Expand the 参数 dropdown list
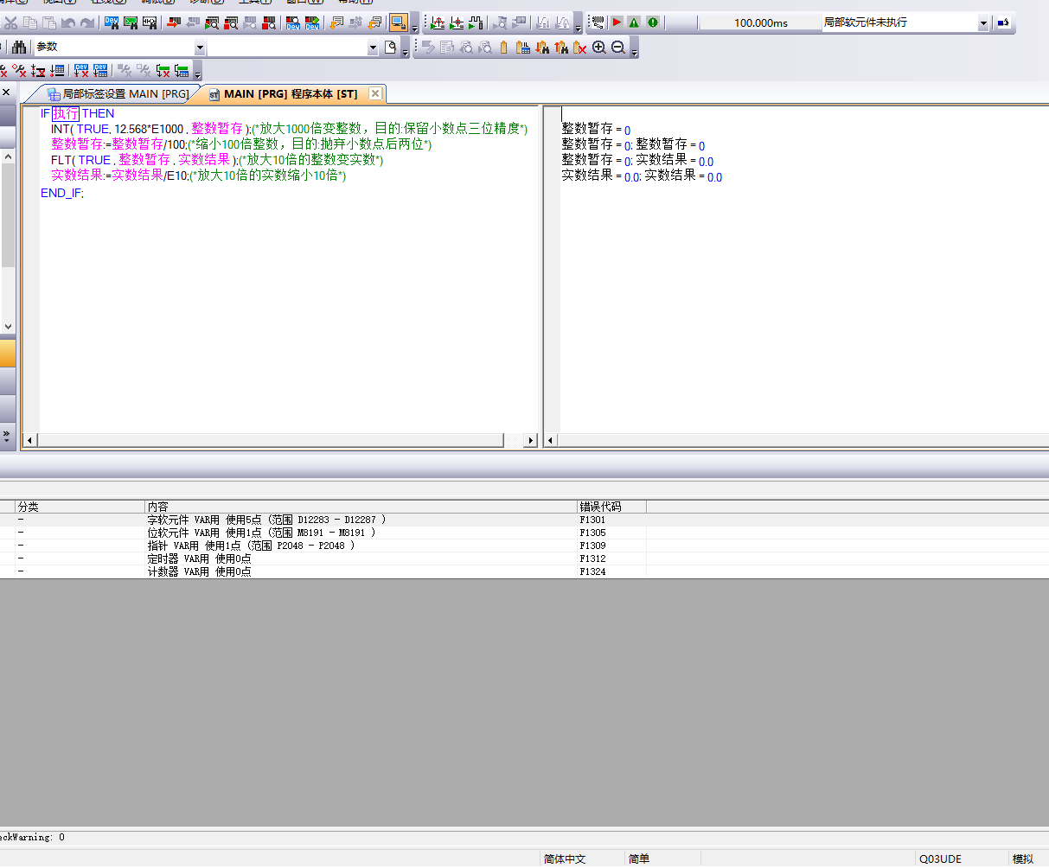The image size is (1049, 868). pyautogui.click(x=200, y=48)
